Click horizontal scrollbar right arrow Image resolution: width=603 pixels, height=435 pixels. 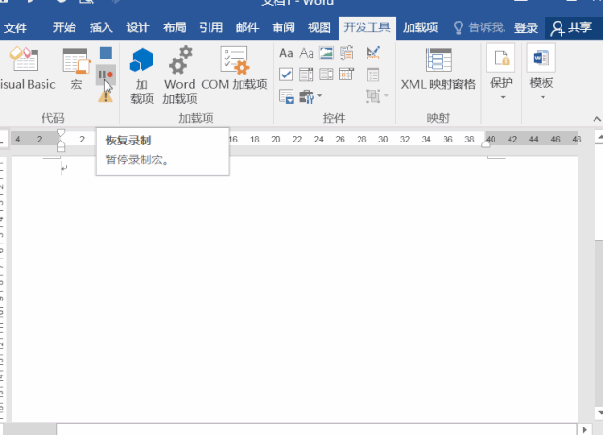[x=584, y=429]
